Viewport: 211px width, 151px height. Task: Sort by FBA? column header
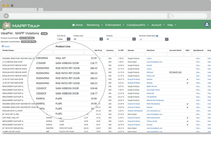187,51
